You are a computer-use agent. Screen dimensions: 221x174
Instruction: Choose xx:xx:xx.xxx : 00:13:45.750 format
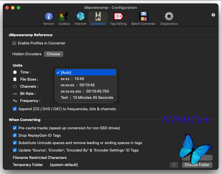[x=86, y=91]
